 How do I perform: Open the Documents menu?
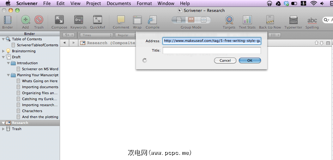119,3
